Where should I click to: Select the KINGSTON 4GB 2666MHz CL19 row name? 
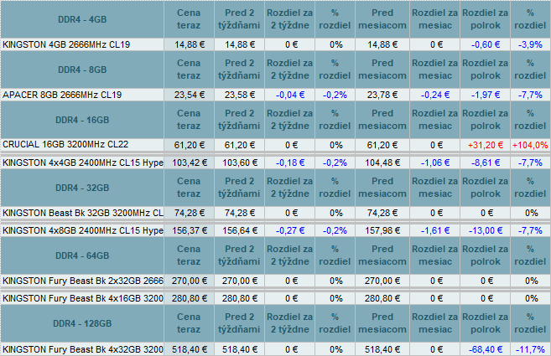pyautogui.click(x=66, y=44)
